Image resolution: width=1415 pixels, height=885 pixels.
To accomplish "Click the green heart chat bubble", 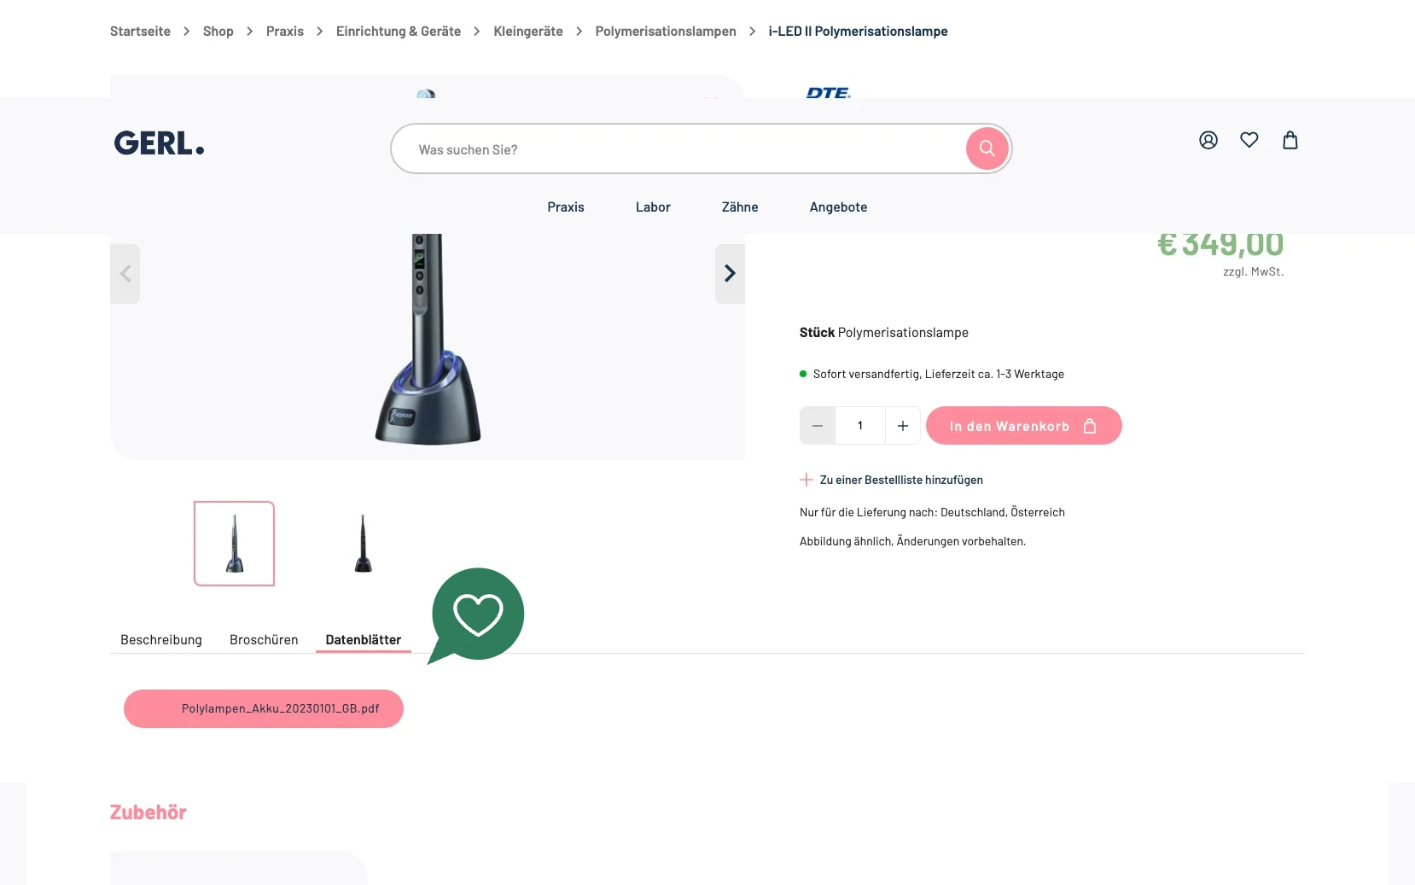I will 476,615.
